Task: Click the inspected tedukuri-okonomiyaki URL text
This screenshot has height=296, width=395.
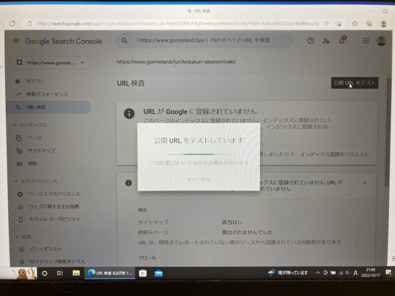Action: (176, 62)
